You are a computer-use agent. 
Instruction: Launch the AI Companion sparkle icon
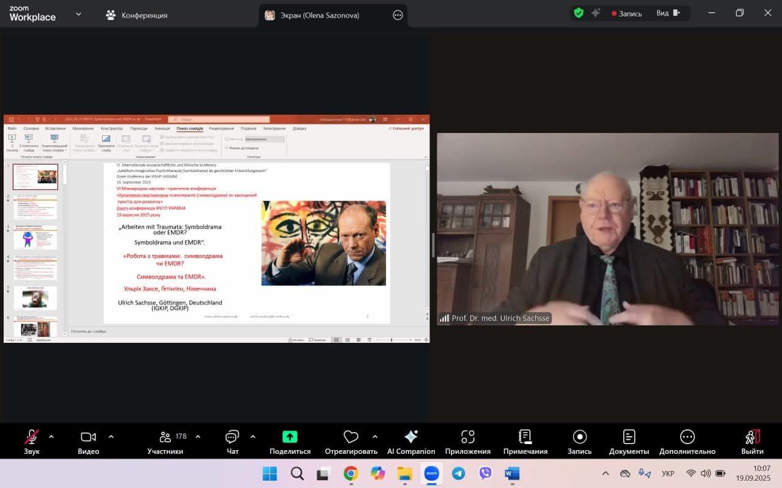point(411,437)
